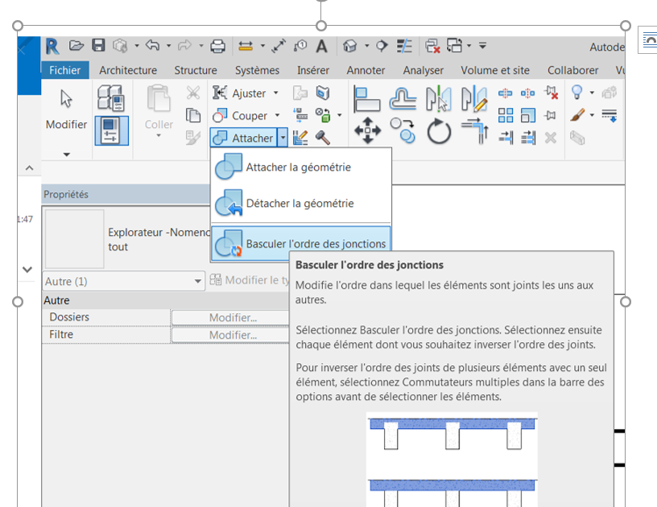Select 'Attacher la géométrie' menu entry
The image size is (657, 507).
pyautogui.click(x=298, y=167)
